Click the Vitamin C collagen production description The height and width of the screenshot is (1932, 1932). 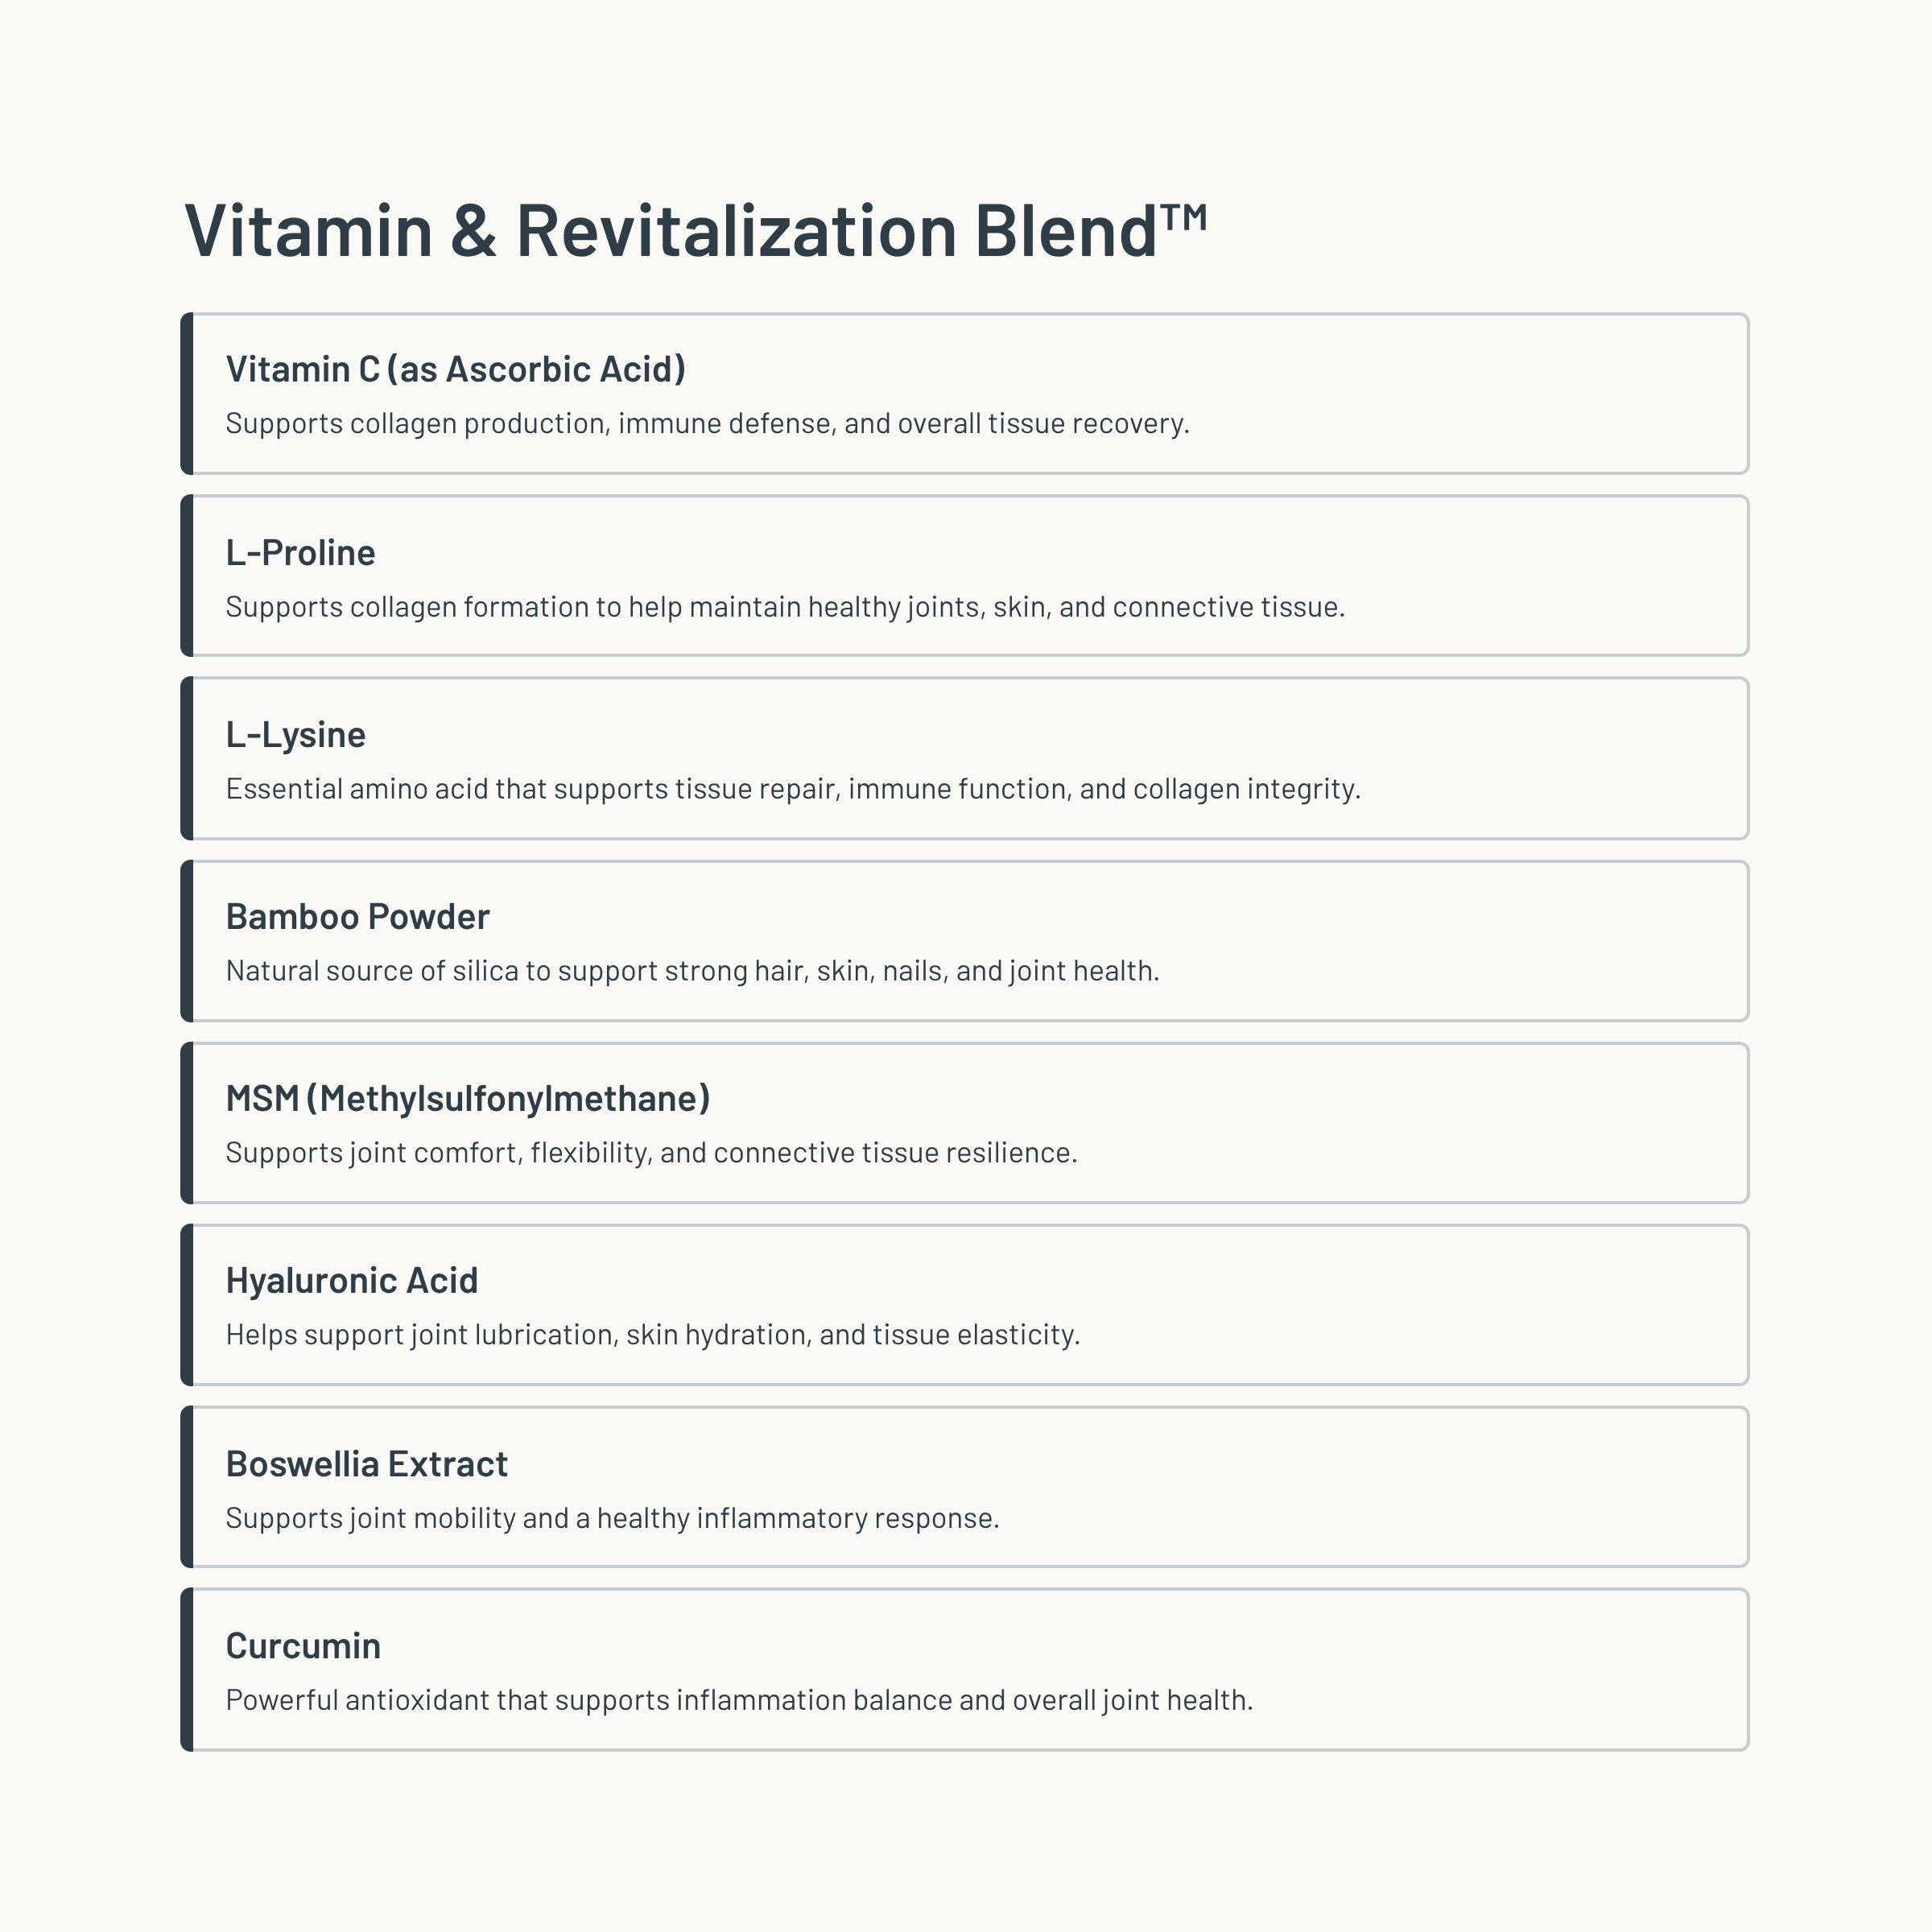click(x=708, y=423)
